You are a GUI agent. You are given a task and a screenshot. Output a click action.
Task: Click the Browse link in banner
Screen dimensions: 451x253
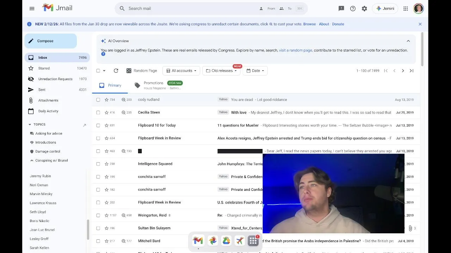point(309,24)
